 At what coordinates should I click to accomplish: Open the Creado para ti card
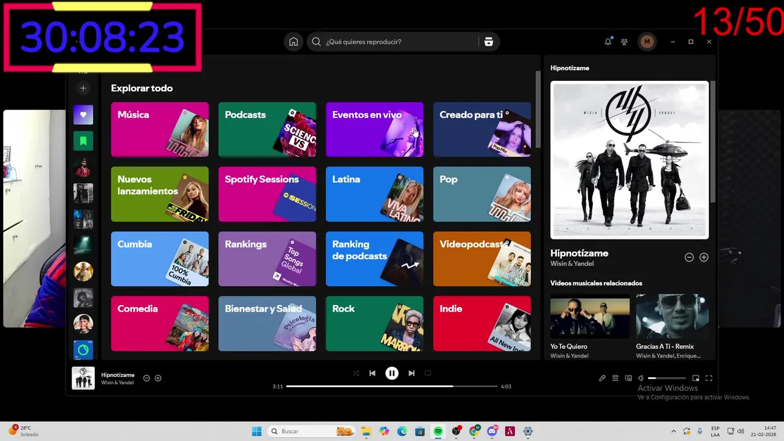[482, 129]
